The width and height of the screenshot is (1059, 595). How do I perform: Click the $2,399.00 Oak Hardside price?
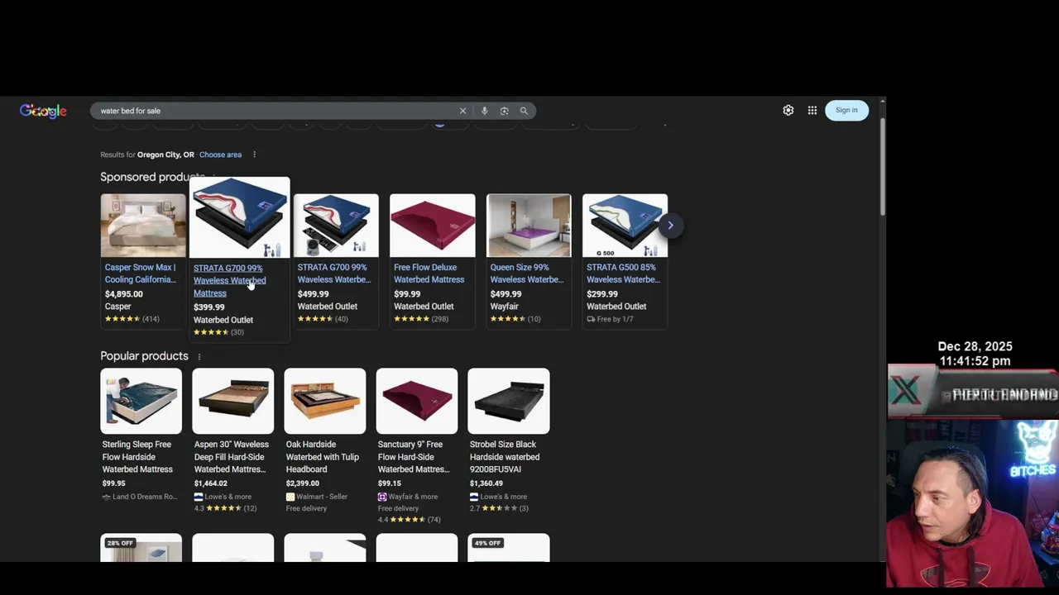(303, 483)
